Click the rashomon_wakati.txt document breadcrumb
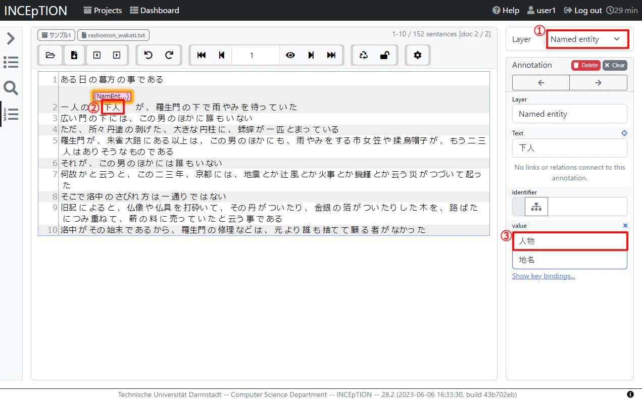642x399 pixels. coord(113,35)
